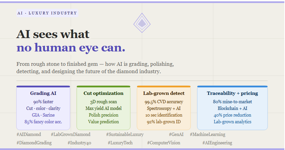
Task: Follow the #AIEngineering hashtag
Action: (217, 143)
